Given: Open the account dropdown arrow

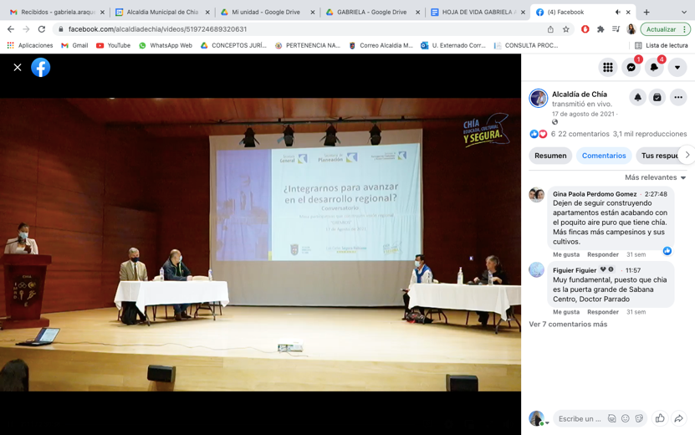Looking at the screenshot, I should point(677,68).
